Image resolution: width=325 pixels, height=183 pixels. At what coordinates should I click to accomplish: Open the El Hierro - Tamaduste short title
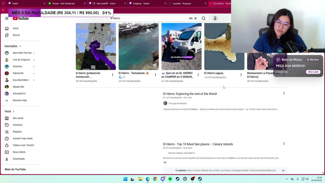134,75
